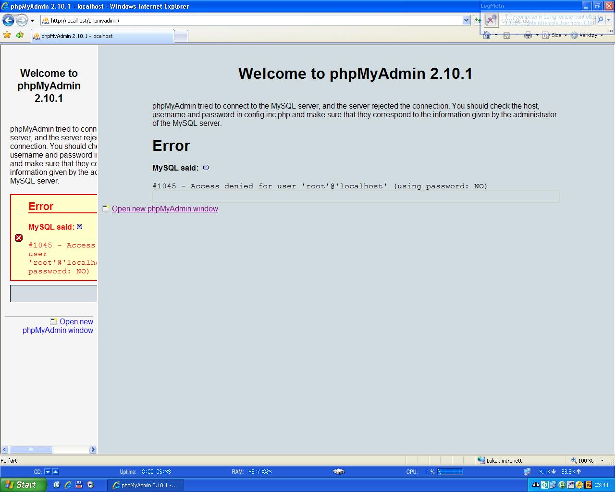Viewport: 615px width, 492px height.
Task: Click the 100 % zoom level button
Action: click(x=582, y=460)
